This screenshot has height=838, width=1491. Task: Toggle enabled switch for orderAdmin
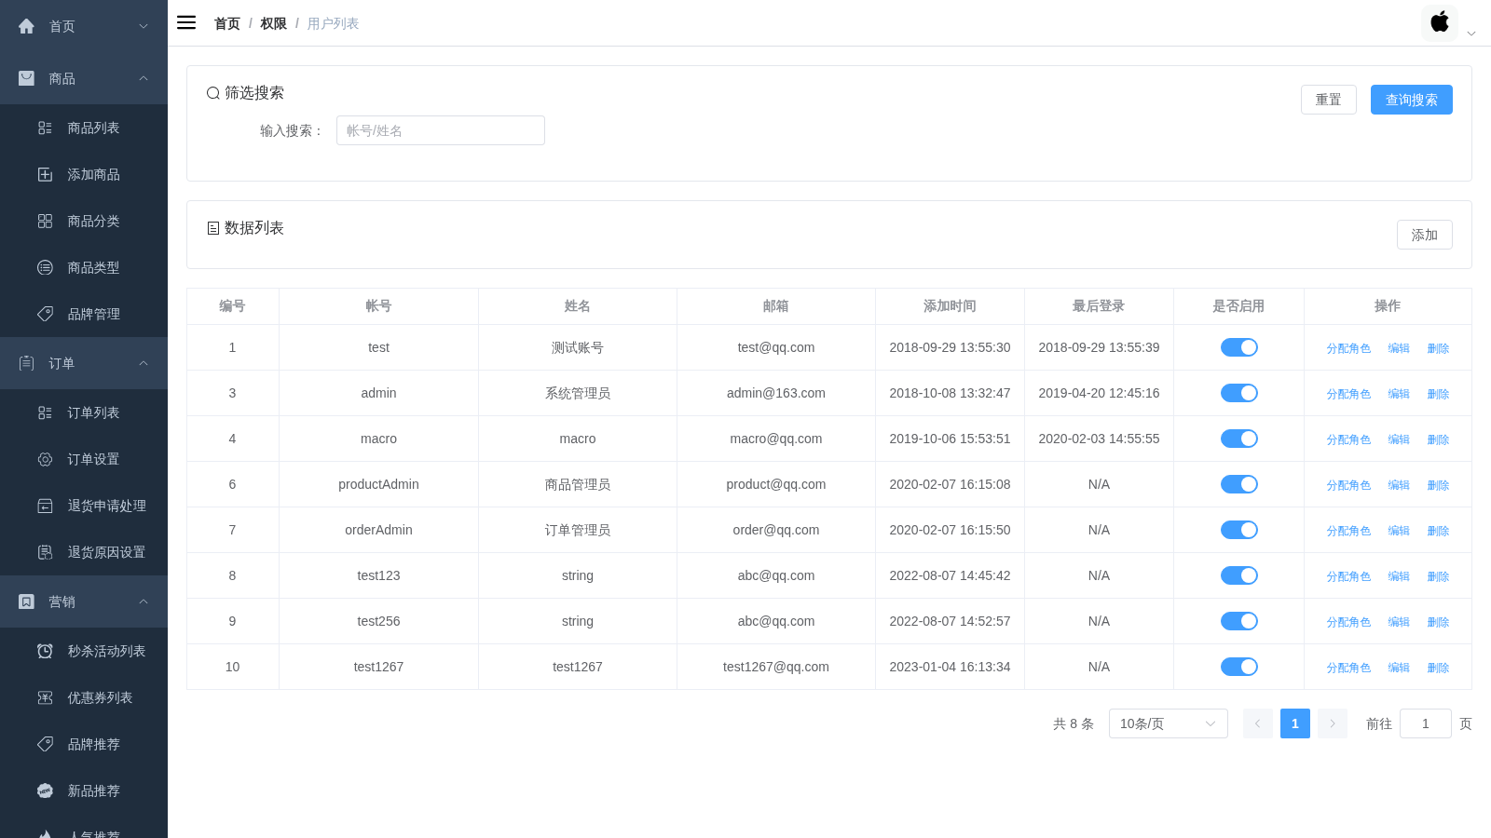click(1239, 530)
